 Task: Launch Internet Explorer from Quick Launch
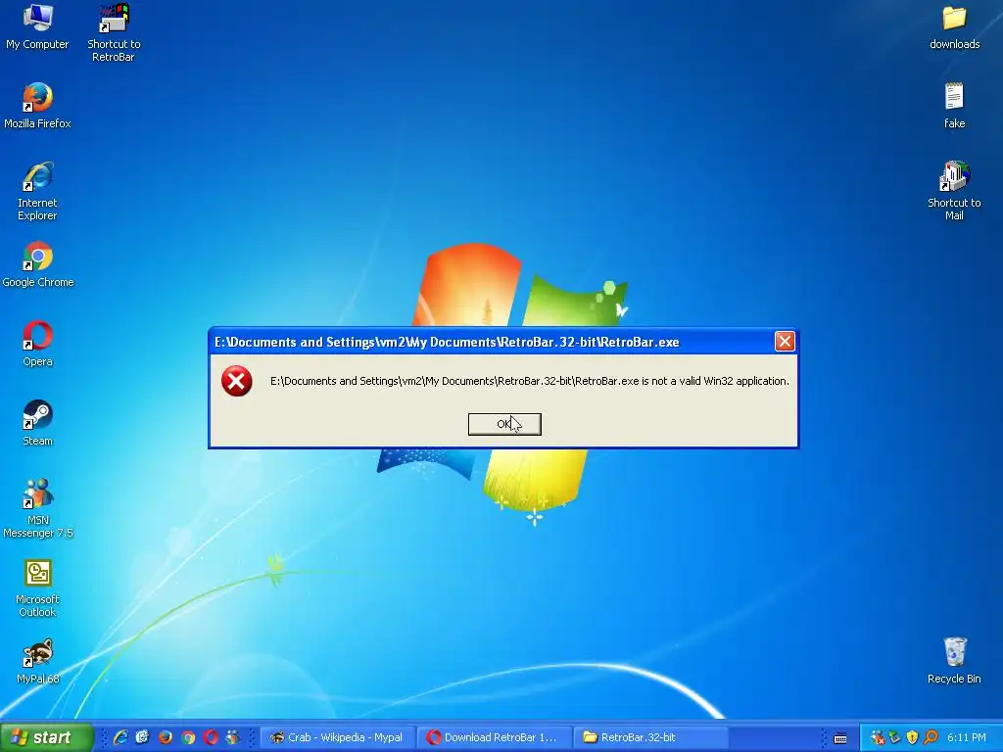pos(120,737)
